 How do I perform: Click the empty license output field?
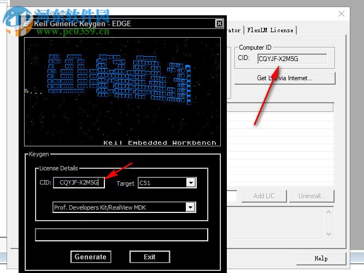click(121, 235)
